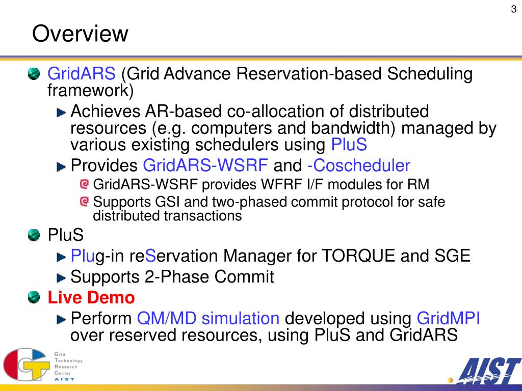Click 'GridARS-WSRF provides WFRF I/F modules for RM'
The image size is (522, 391).
(261, 184)
